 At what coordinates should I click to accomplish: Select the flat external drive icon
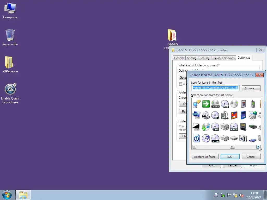234,138
